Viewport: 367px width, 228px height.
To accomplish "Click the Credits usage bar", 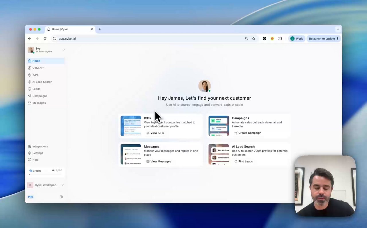I will click(46, 174).
